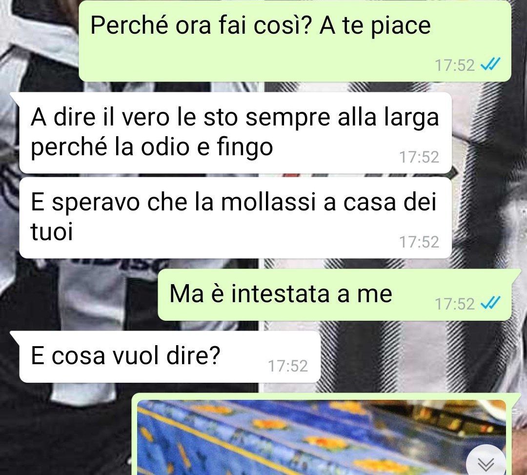Tap 17:52 time on first green message

click(454, 65)
